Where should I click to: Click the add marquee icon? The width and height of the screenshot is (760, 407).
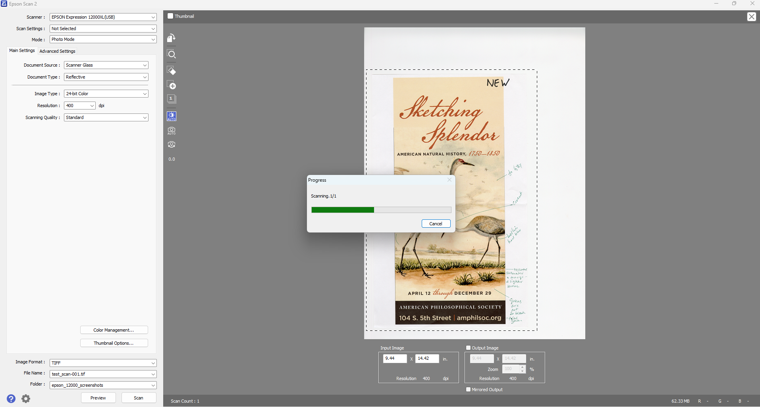point(172,85)
